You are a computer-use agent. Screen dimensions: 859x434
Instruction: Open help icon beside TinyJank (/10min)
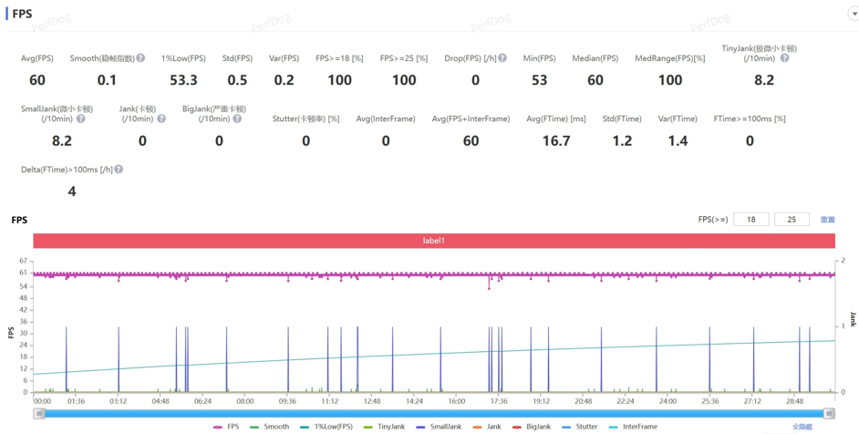(784, 58)
